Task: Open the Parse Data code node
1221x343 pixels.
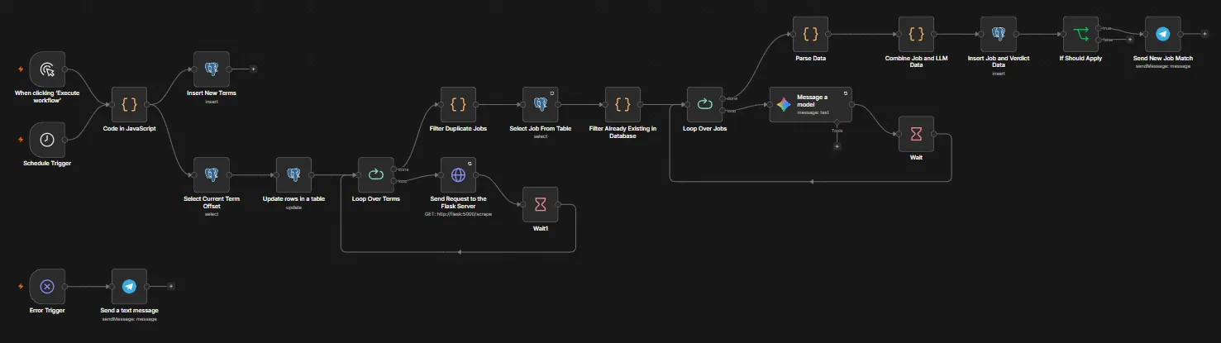Action: pos(810,34)
